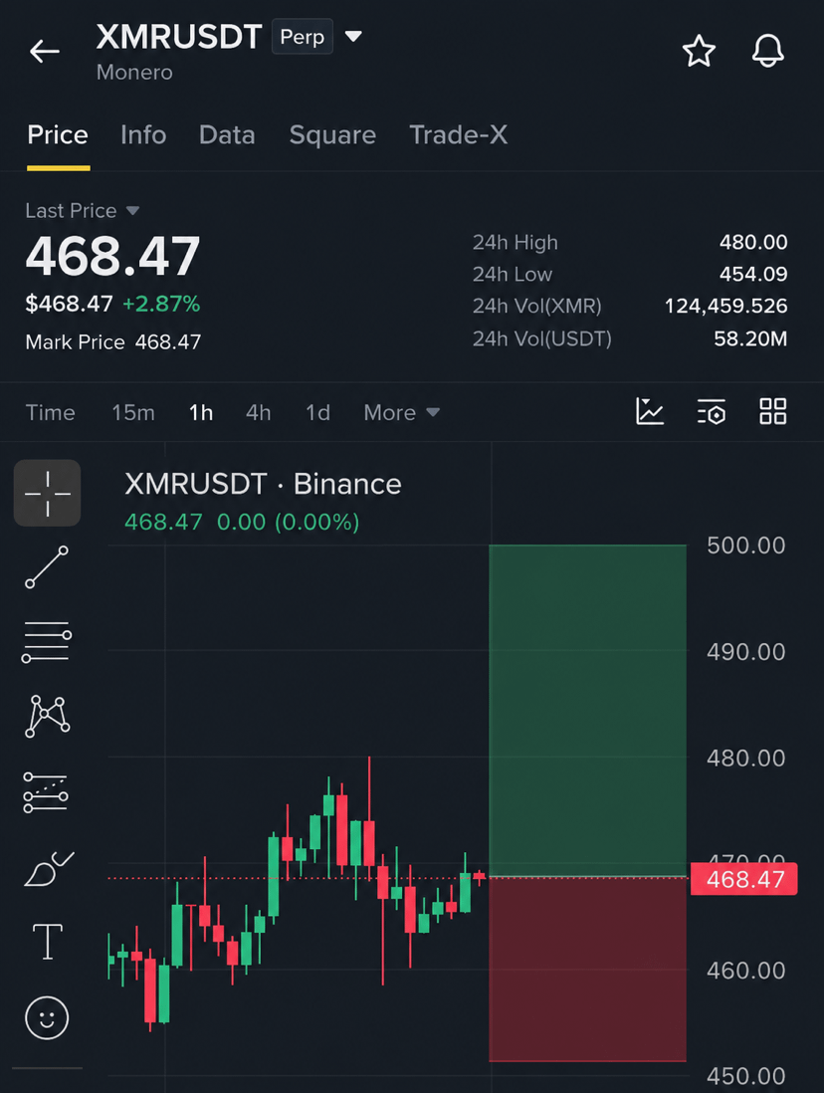This screenshot has height=1093, width=824.
Task: Click the large 468.47 last price
Action: point(112,256)
